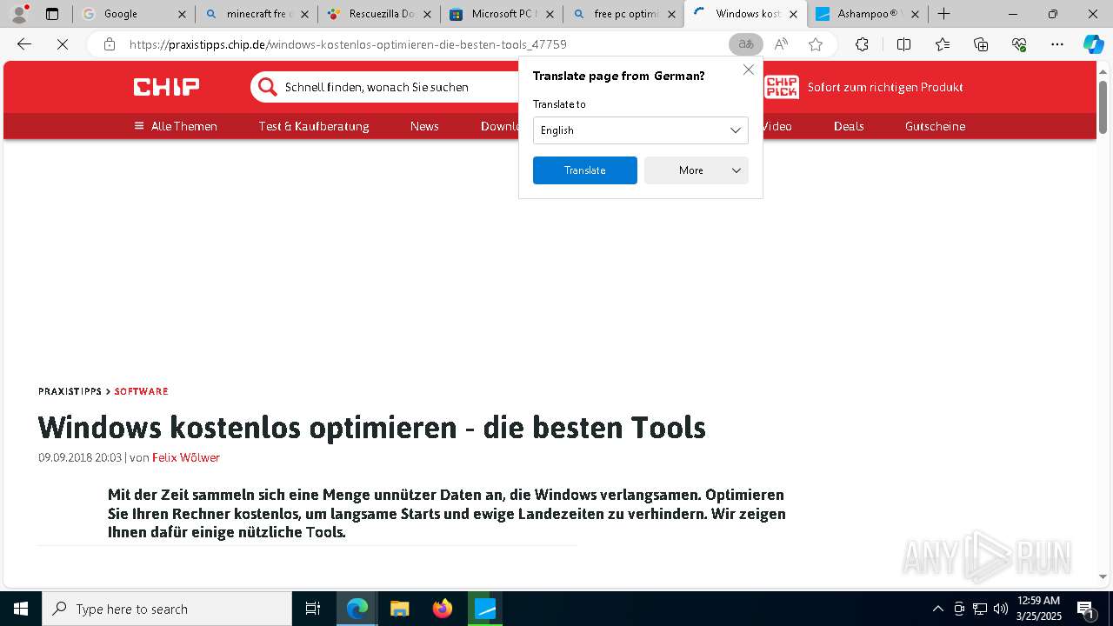1113x626 pixels.
Task: Open the Favorites list
Action: click(943, 44)
